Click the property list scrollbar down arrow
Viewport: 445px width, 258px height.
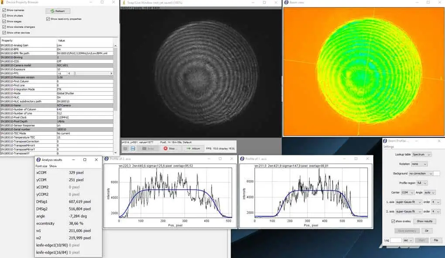point(116,153)
